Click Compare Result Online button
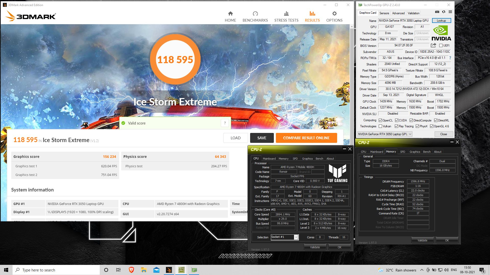This screenshot has height=275, width=490. [306, 138]
